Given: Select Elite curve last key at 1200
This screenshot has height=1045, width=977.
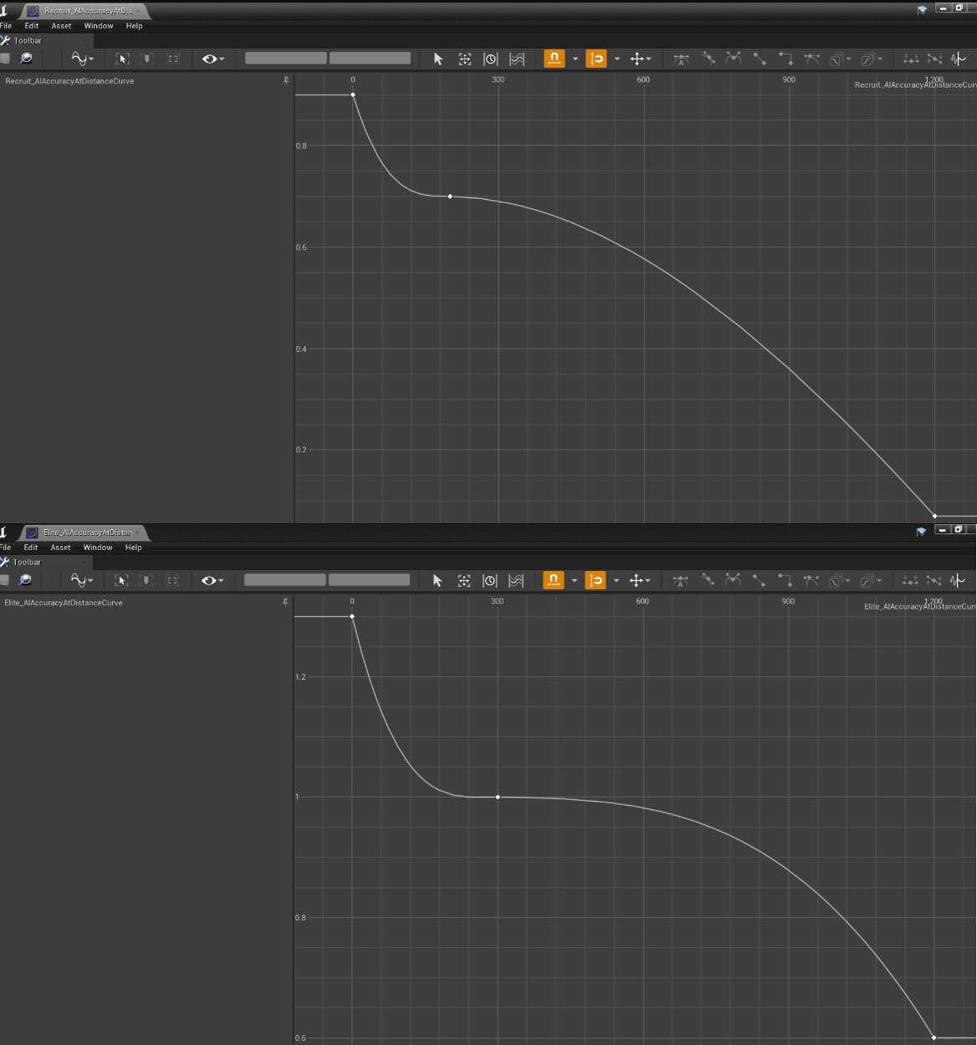Looking at the screenshot, I should coord(934,1037).
